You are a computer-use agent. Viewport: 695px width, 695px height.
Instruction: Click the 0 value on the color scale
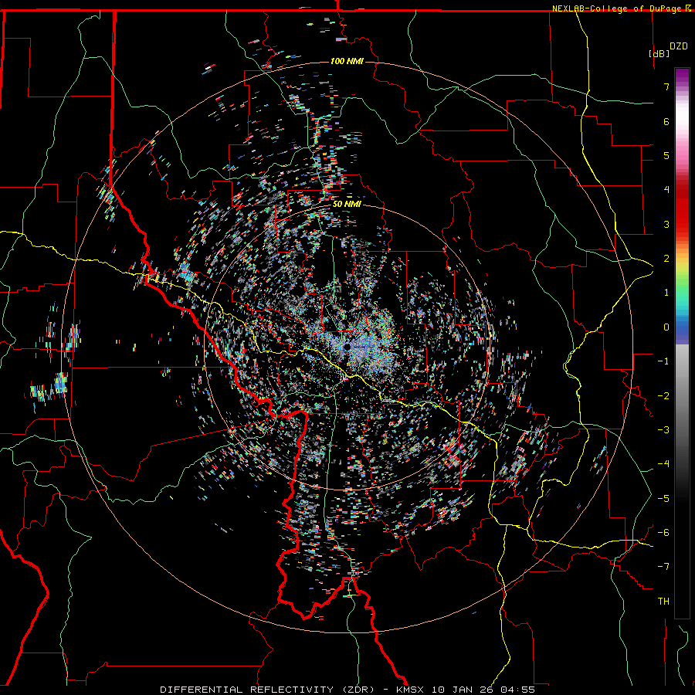coord(666,327)
